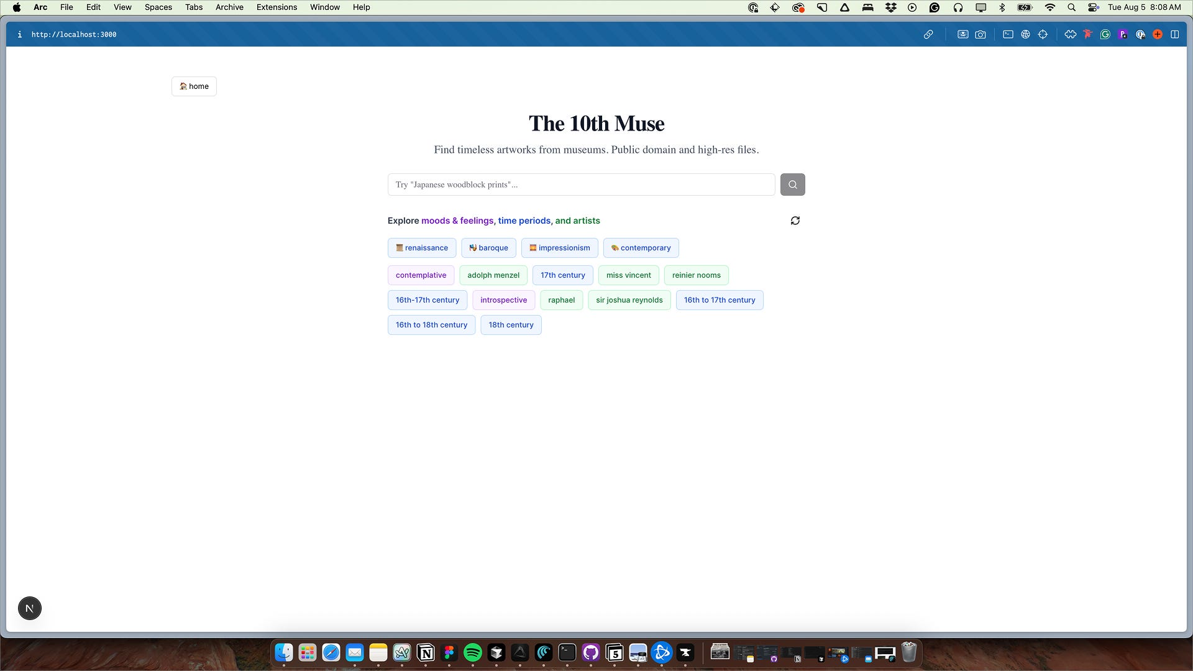Toggle the split view icon
The height and width of the screenshot is (671, 1193).
[x=1174, y=35]
